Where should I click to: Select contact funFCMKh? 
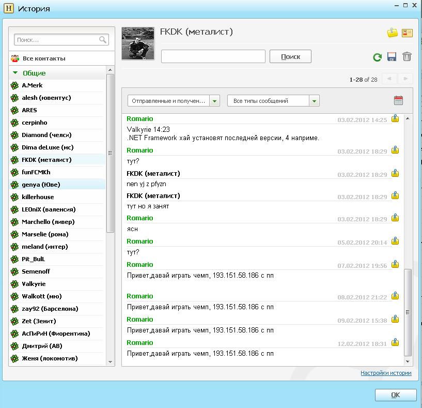pyautogui.click(x=57, y=172)
